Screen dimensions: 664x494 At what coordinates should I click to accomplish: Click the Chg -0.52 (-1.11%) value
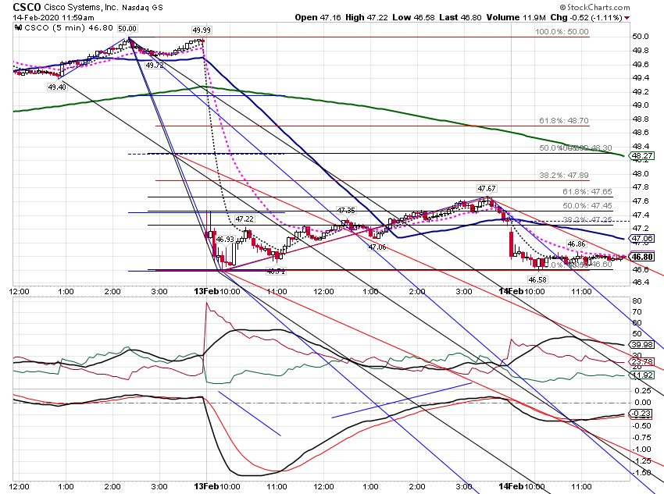click(587, 17)
